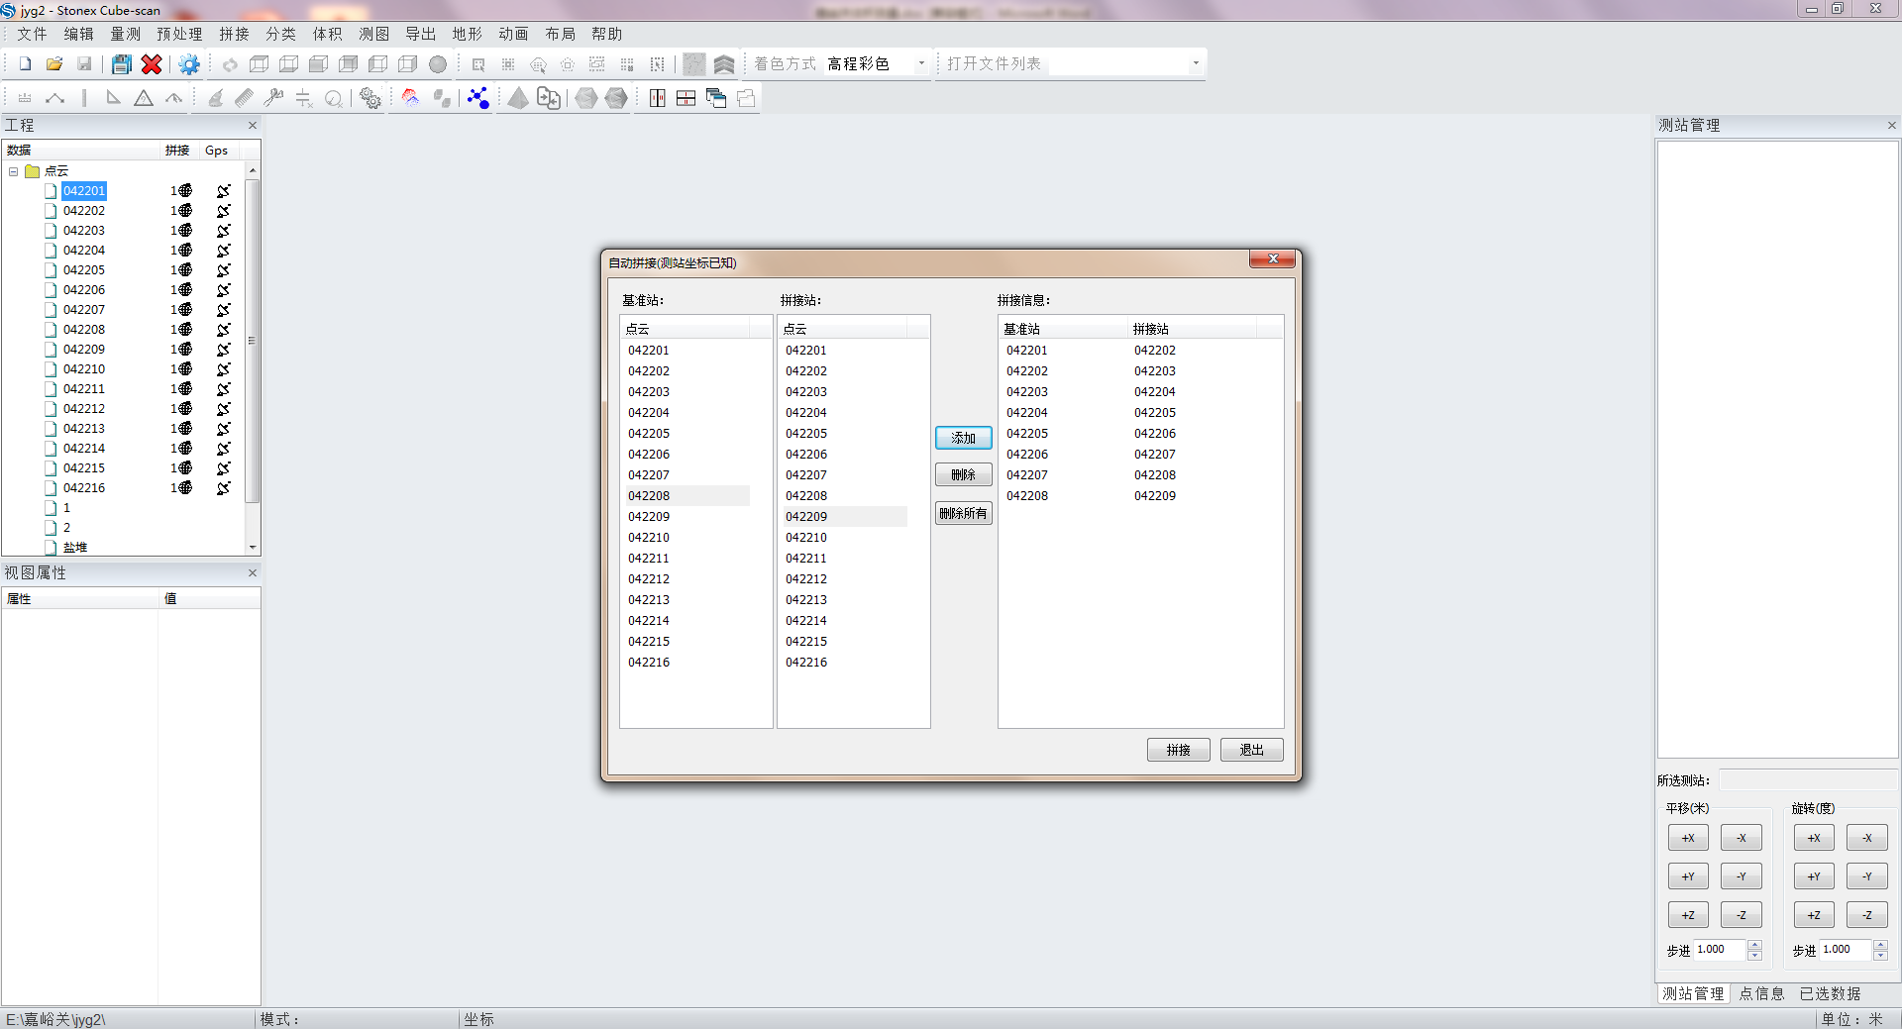Click the open folder toolbar icon
The width and height of the screenshot is (1902, 1029).
click(x=54, y=64)
